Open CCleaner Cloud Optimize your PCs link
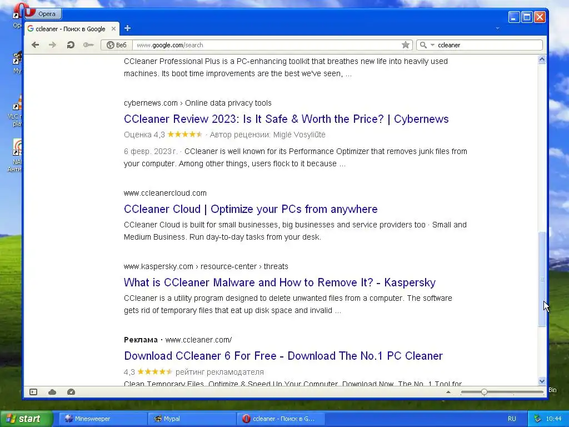This screenshot has width=569, height=427. [x=251, y=209]
